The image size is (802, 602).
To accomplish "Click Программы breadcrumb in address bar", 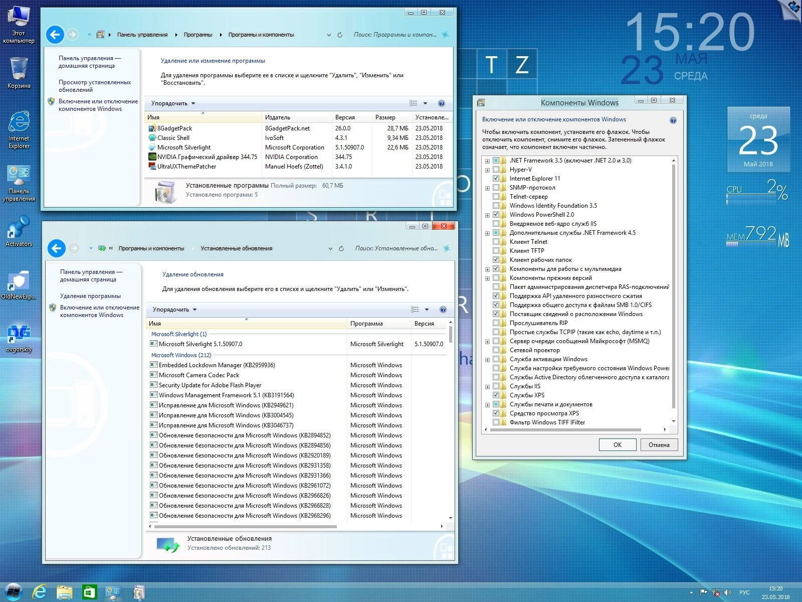I will coord(198,35).
